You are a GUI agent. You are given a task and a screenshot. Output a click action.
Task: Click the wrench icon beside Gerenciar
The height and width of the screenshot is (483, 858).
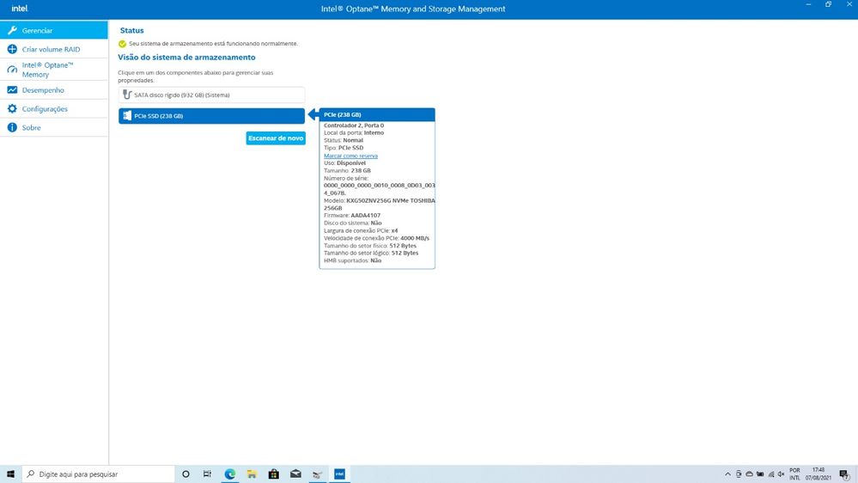12,30
